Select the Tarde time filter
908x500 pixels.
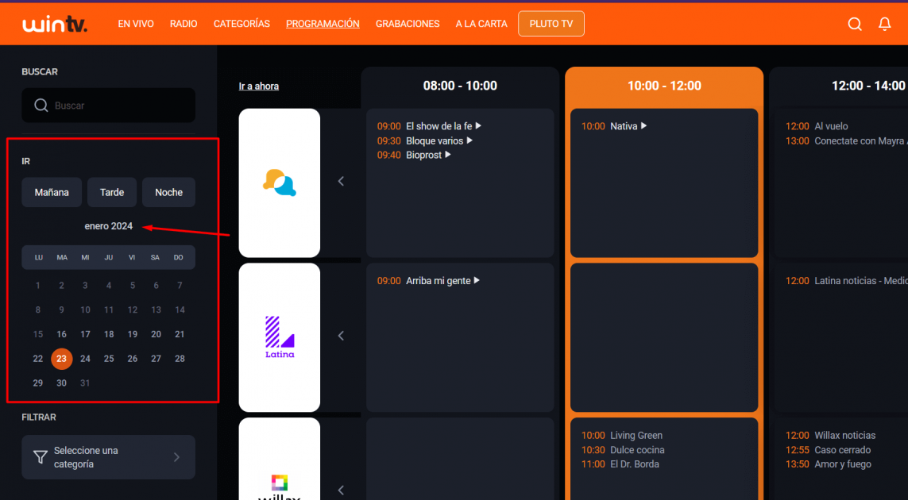tap(111, 192)
